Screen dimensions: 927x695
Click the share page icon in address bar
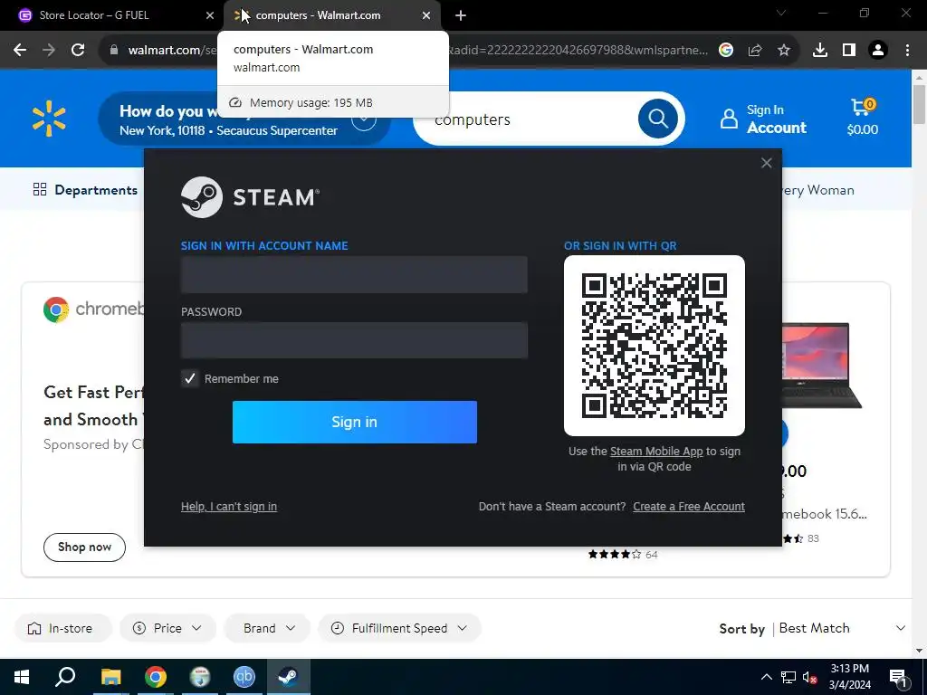pyautogui.click(x=755, y=51)
